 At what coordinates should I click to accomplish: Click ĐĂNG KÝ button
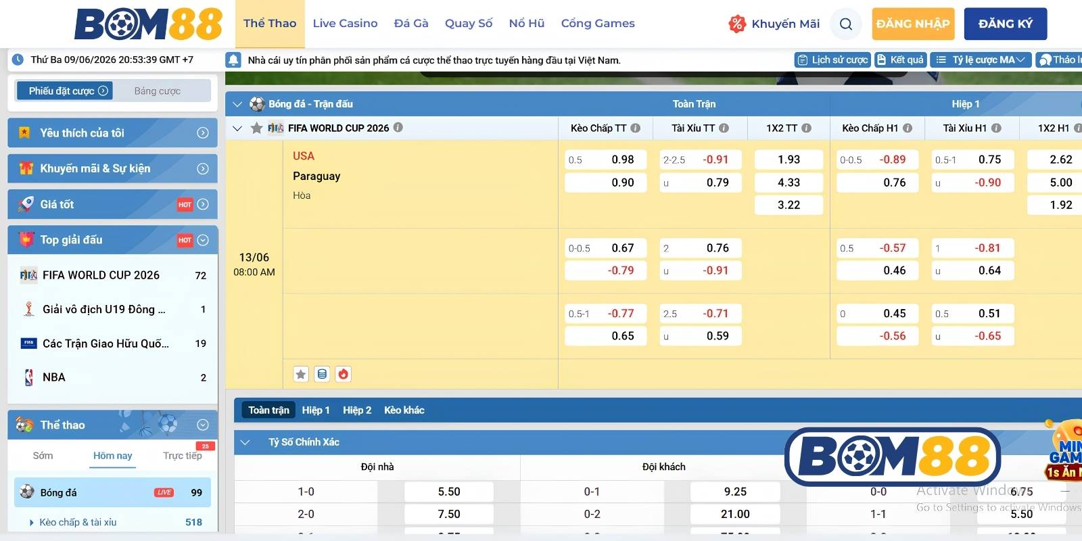point(1006,24)
